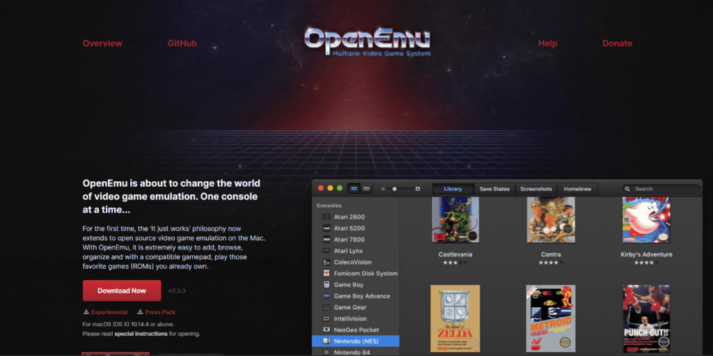This screenshot has height=356, width=713.
Task: Click into the Search field
Action: pos(661,189)
